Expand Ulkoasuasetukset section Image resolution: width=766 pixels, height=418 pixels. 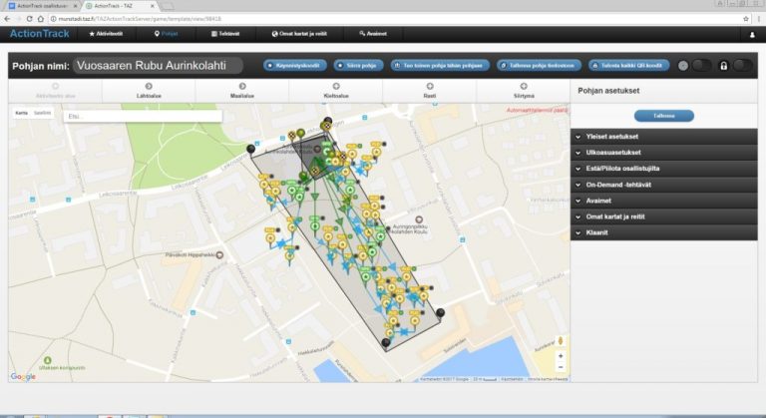point(664,153)
